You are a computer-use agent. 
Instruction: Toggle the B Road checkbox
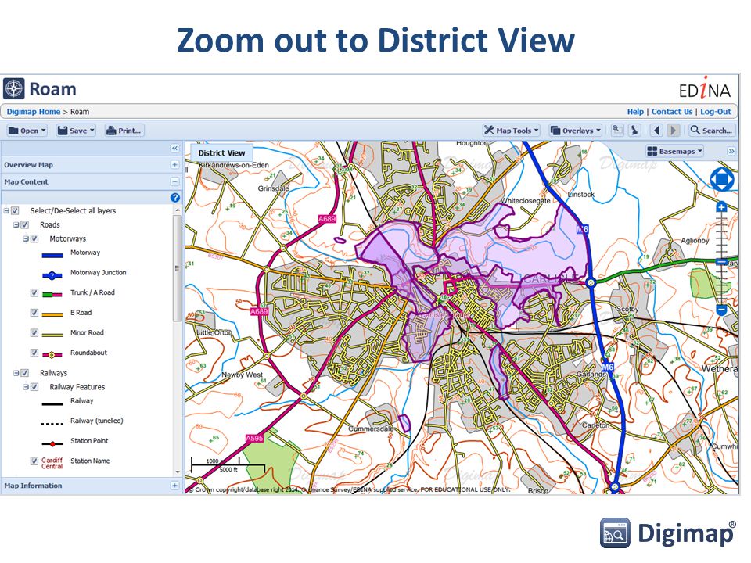pyautogui.click(x=34, y=313)
